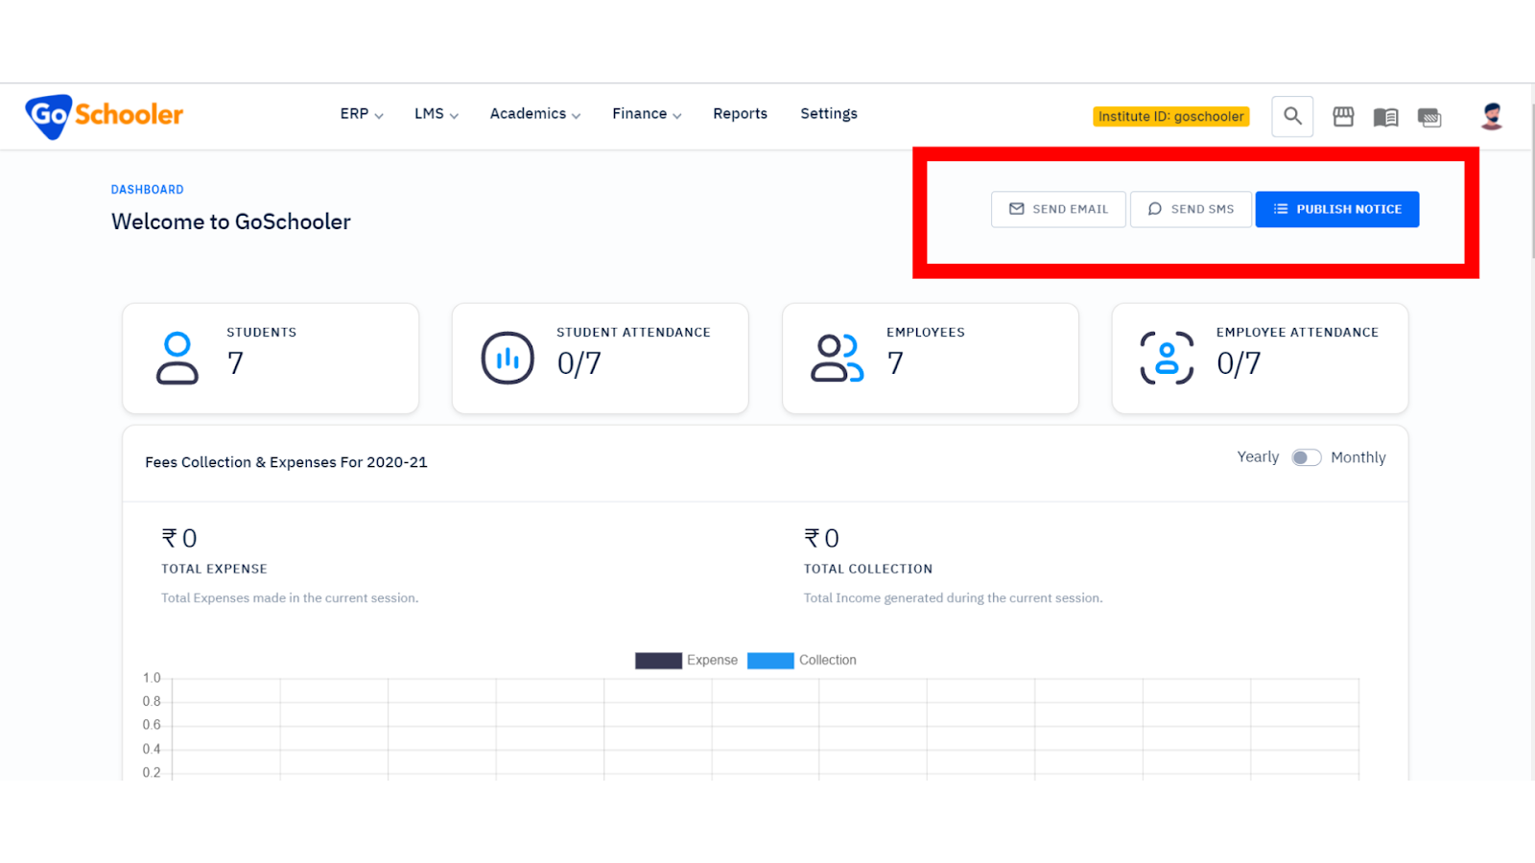The width and height of the screenshot is (1535, 863).
Task: Select the Monthly label
Action: [1358, 457]
